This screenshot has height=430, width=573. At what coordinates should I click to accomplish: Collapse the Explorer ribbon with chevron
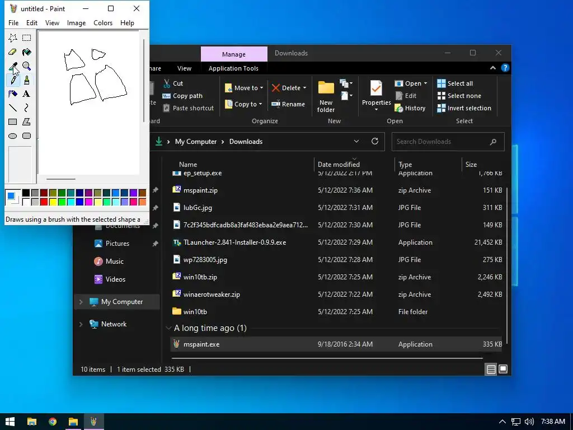pos(493,68)
